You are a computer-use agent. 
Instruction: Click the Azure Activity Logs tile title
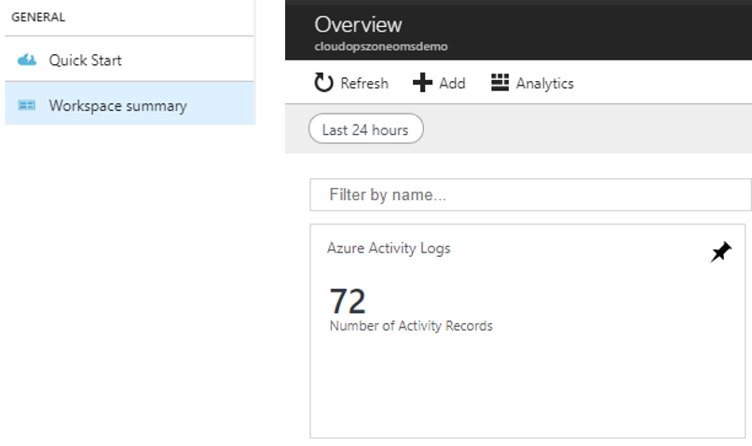click(389, 249)
